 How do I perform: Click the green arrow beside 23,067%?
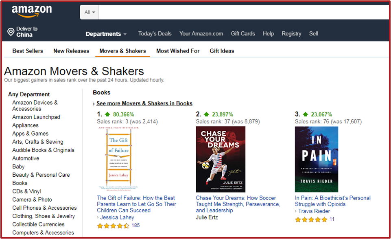pos(305,114)
